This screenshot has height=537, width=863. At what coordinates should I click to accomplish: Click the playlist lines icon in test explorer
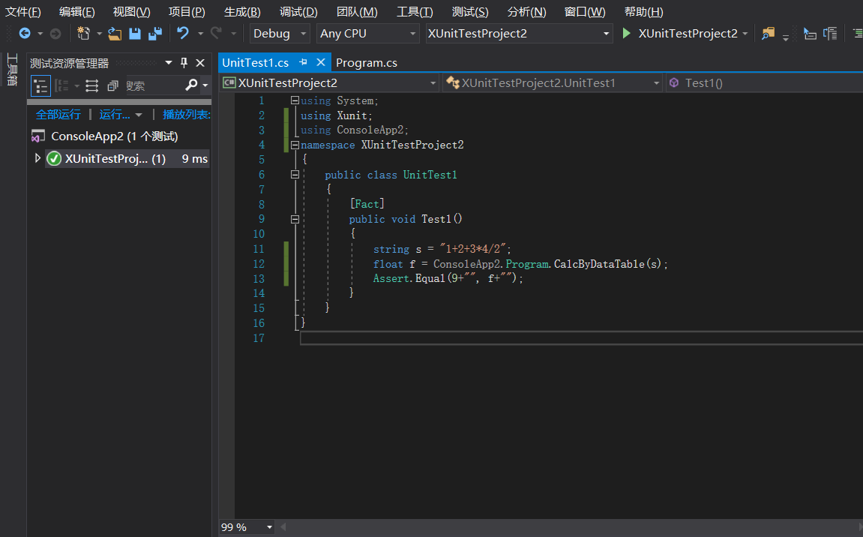click(92, 85)
